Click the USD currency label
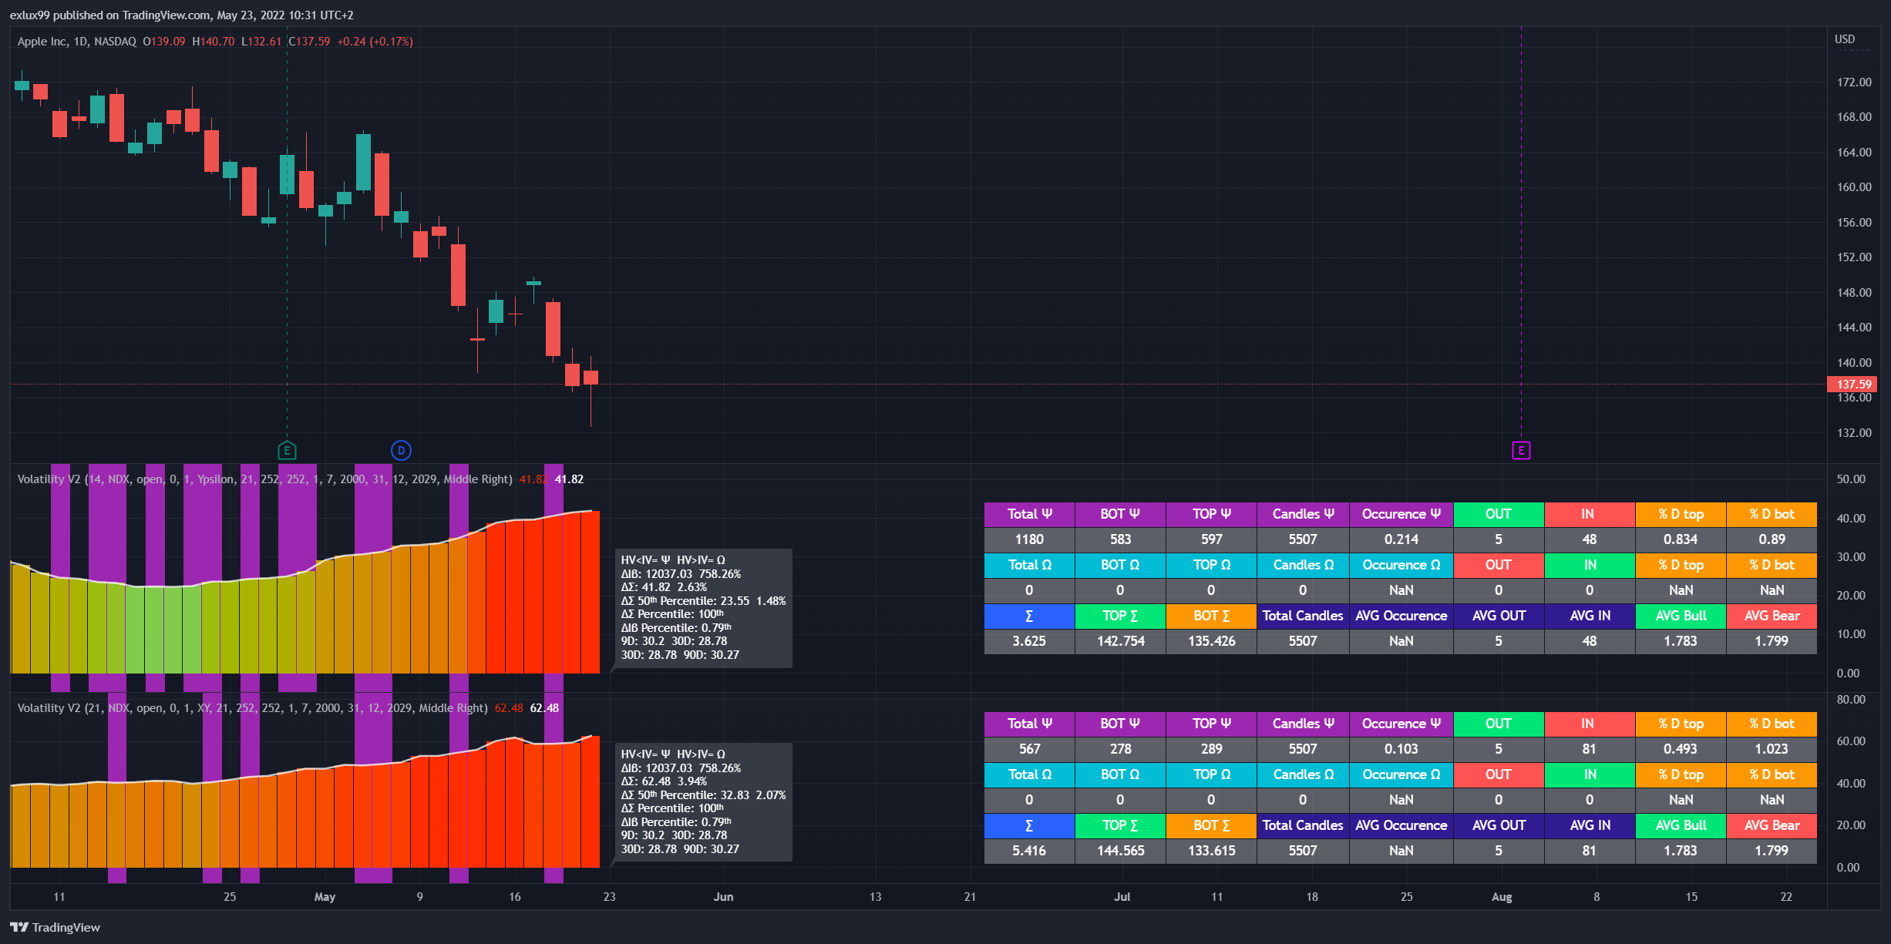This screenshot has width=1891, height=944. (1845, 39)
